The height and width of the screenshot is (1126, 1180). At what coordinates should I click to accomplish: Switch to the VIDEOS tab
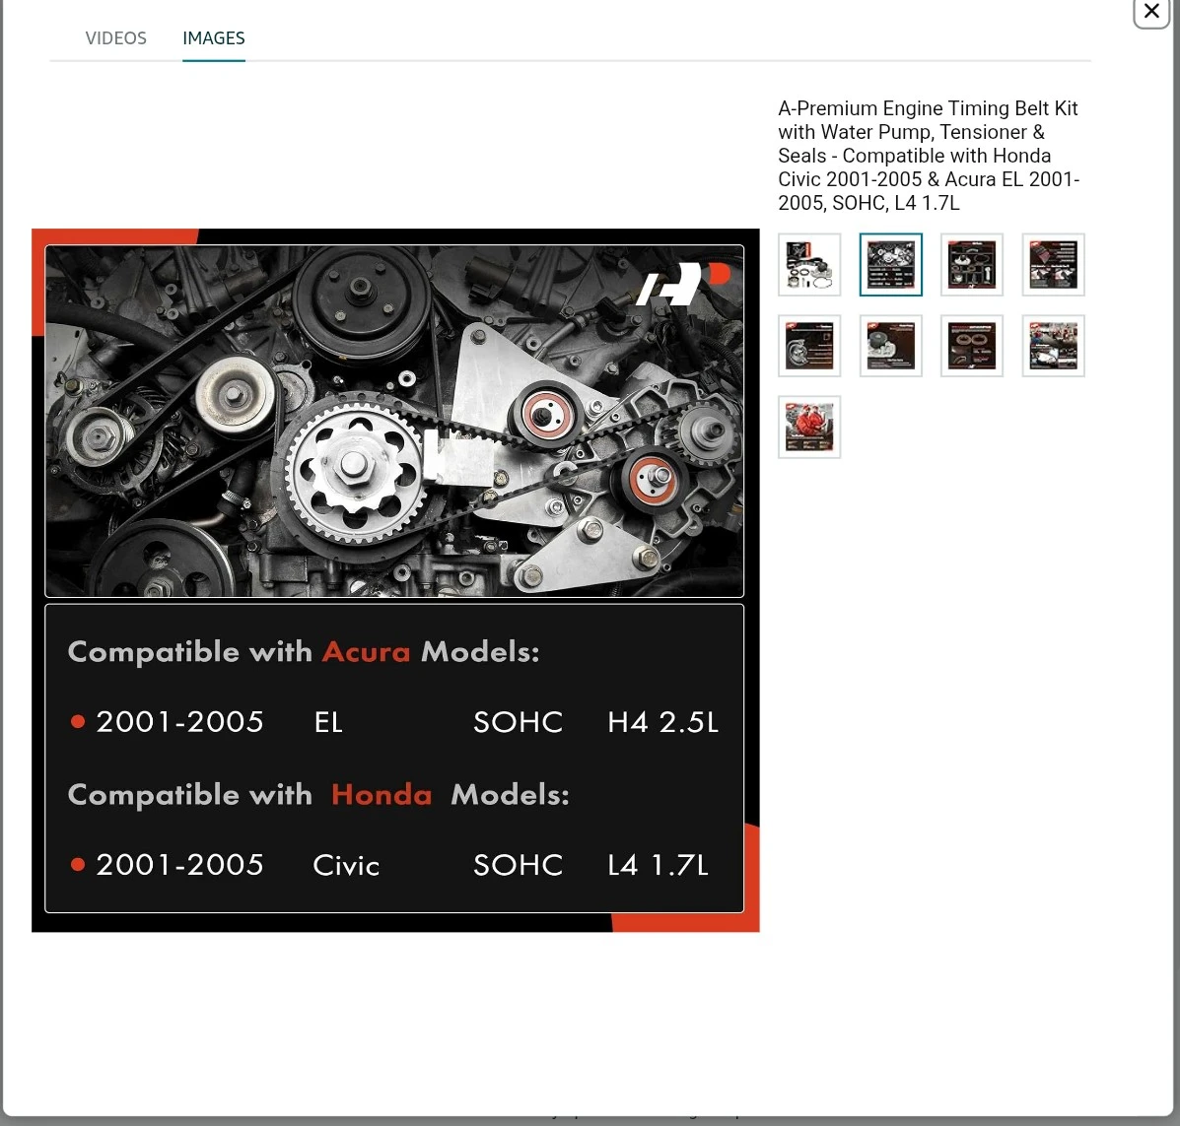coord(116,38)
